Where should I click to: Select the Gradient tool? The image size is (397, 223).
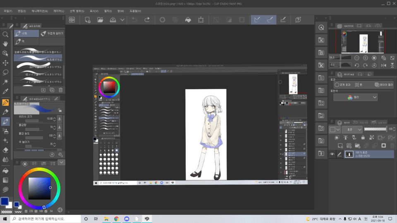click(x=5, y=180)
